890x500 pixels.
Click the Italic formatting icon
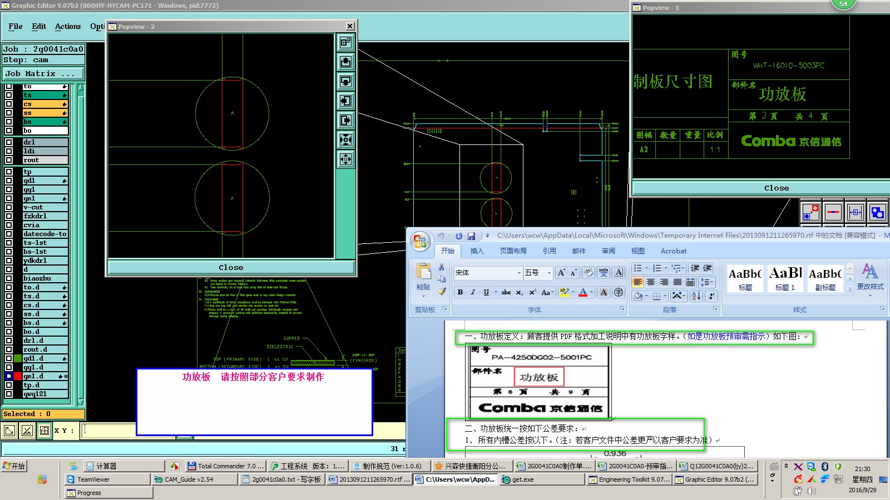tap(473, 292)
